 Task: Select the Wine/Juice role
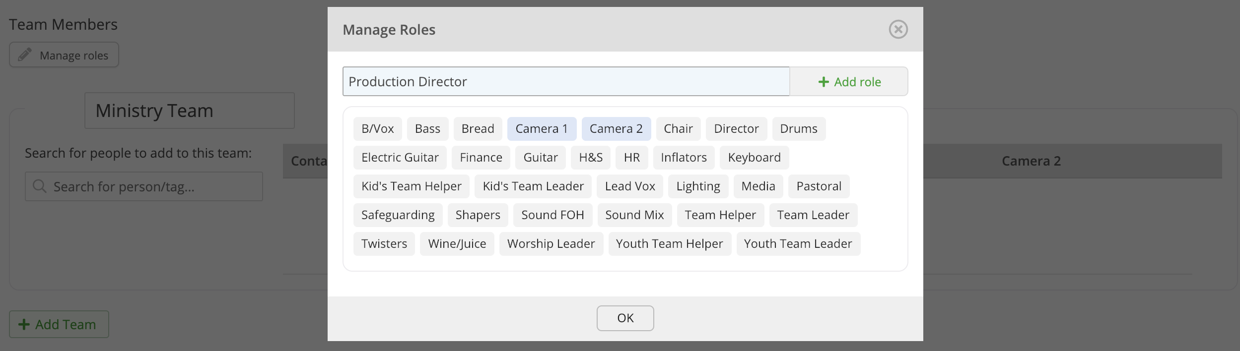457,244
